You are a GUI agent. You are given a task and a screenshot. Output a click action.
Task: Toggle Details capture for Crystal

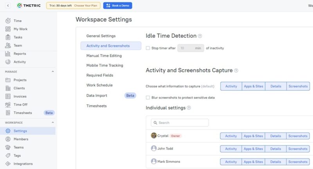pos(276,136)
